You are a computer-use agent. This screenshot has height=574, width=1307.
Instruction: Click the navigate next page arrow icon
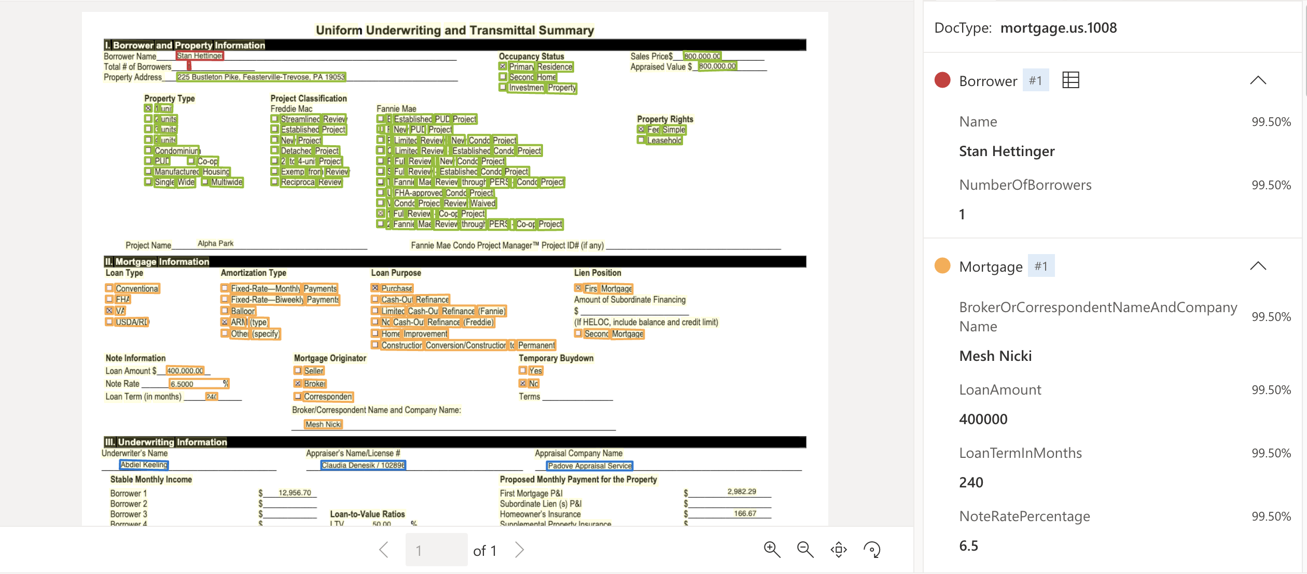523,550
